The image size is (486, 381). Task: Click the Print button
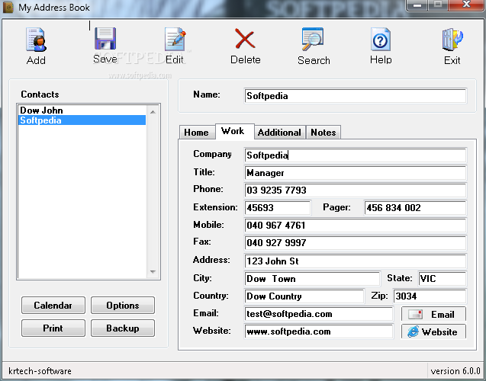coord(53,328)
